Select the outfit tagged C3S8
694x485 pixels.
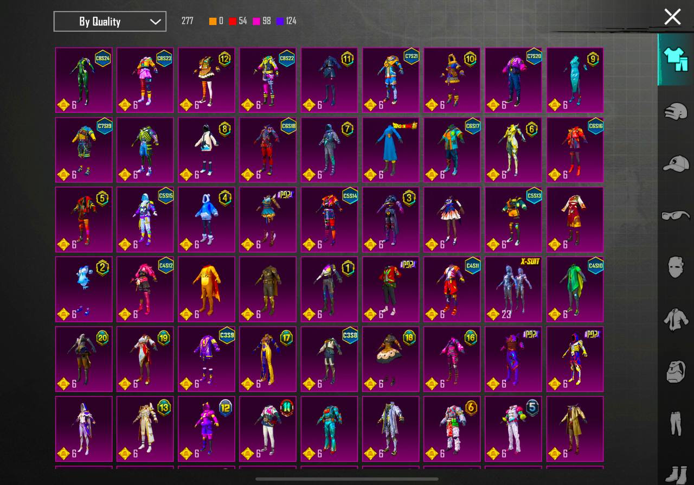coord(329,359)
